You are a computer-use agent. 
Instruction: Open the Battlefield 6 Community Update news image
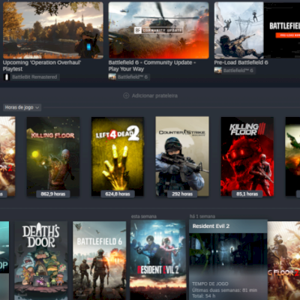coord(158,30)
